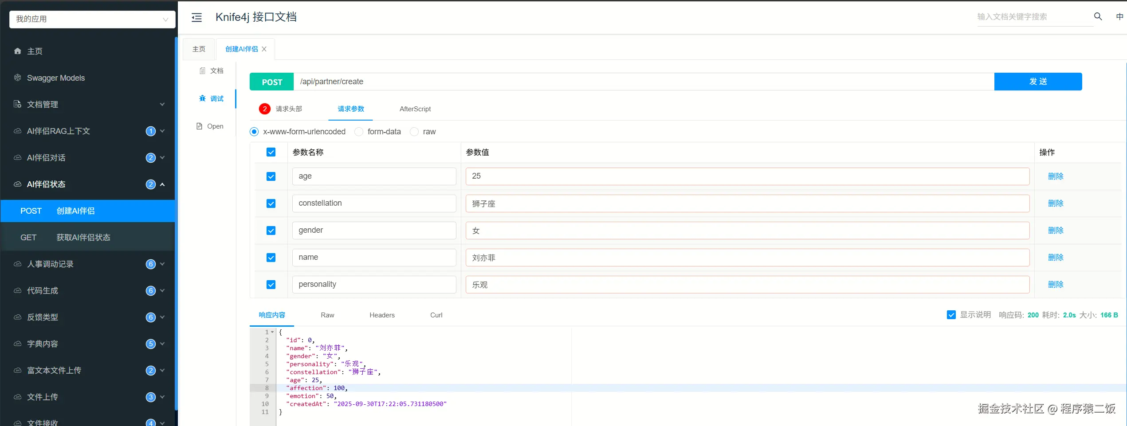Close the 创建AI伴侣 tab
This screenshot has height=426, width=1127.
264,49
